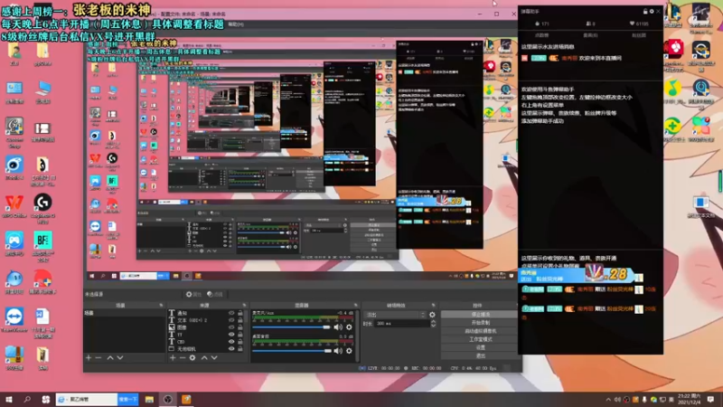The width and height of the screenshot is (723, 407).
Task: Toggle the lock on the 通知 source
Action: point(240,313)
